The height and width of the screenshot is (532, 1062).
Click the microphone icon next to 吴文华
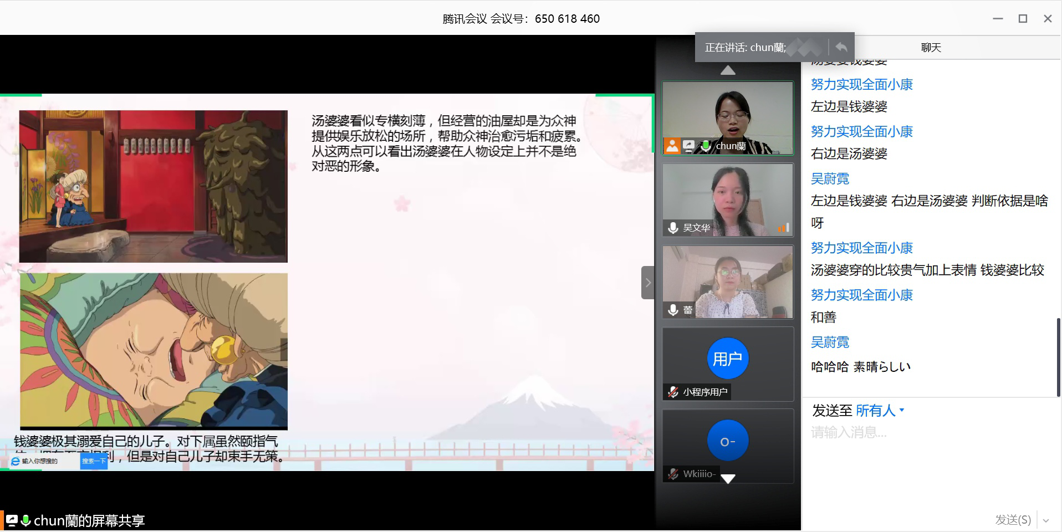pyautogui.click(x=673, y=228)
